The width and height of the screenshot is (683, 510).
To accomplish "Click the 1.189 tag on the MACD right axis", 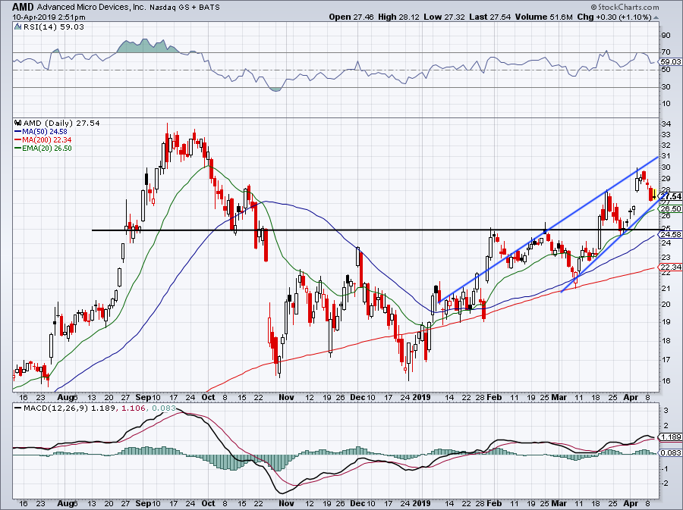I will [x=672, y=437].
